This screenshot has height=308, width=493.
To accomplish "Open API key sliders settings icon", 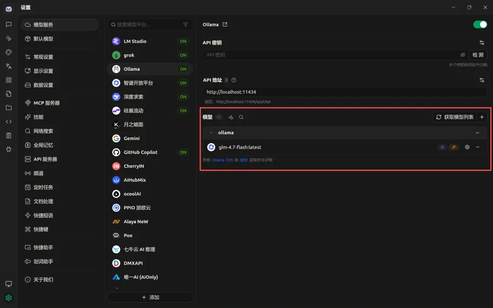I will [x=482, y=43].
